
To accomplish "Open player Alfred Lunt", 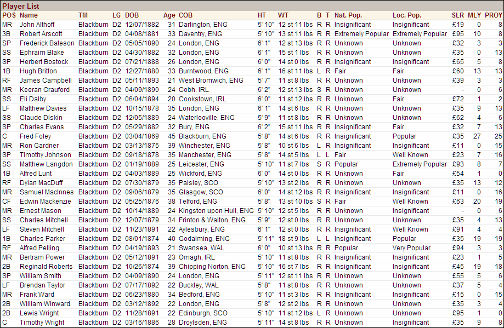I will (x=36, y=173).
